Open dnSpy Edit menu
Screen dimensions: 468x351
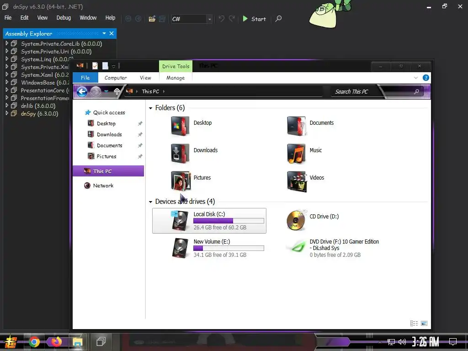click(x=24, y=18)
